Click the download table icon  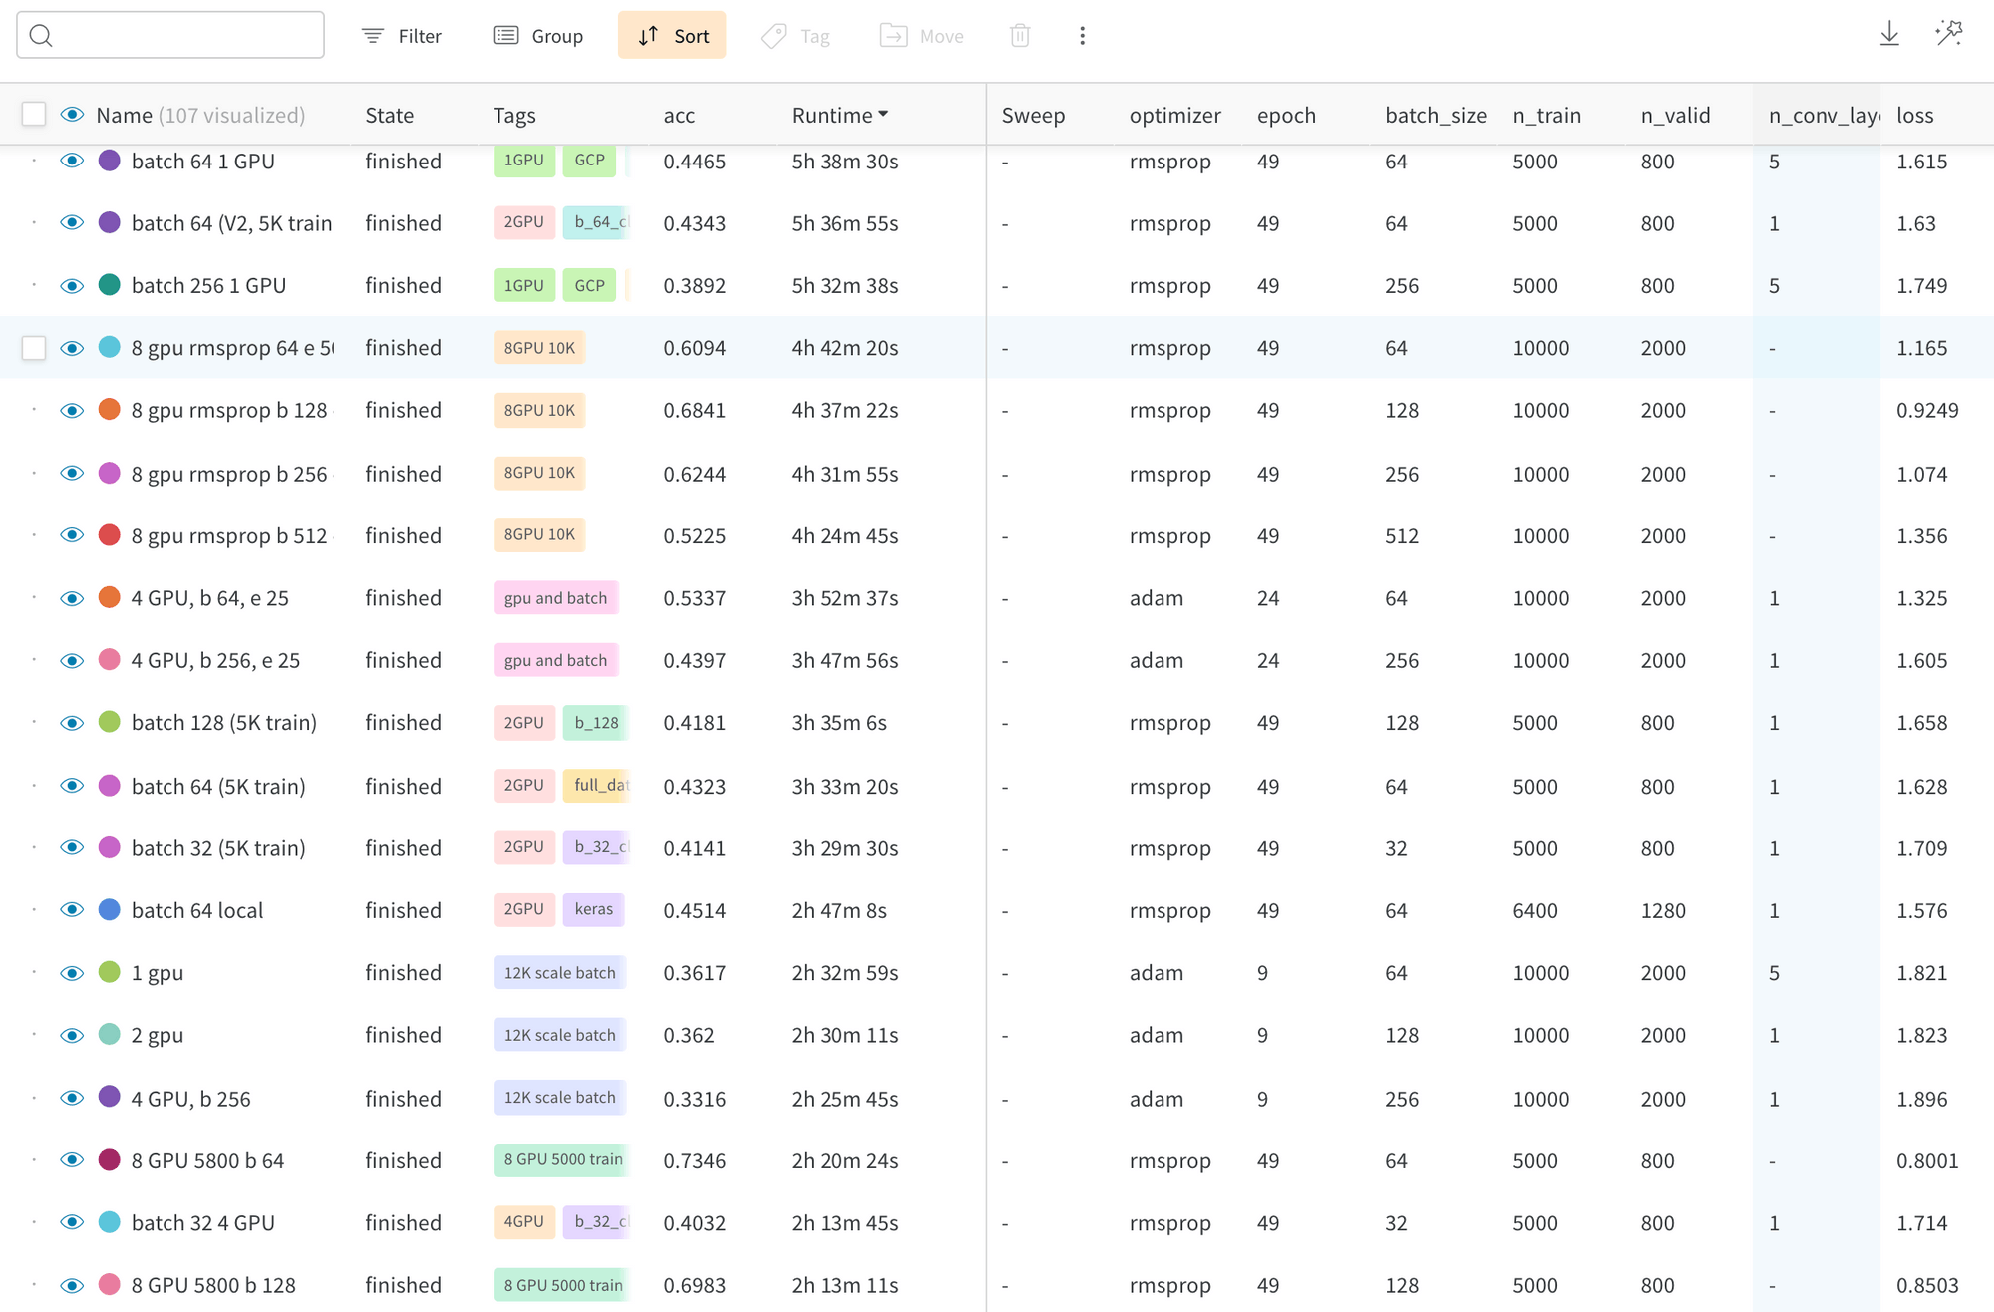pyautogui.click(x=1888, y=35)
